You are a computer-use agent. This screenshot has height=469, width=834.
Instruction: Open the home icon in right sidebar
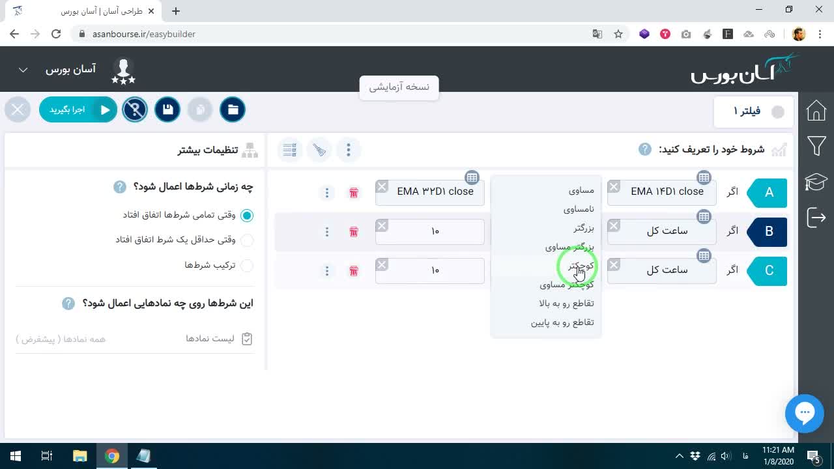[x=816, y=110]
